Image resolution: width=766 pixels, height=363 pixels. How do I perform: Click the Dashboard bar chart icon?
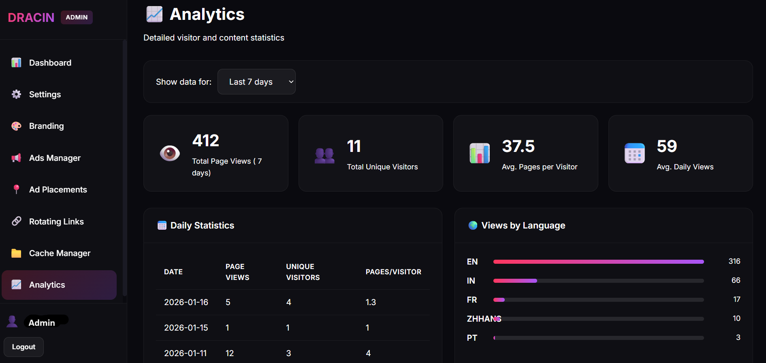point(16,63)
